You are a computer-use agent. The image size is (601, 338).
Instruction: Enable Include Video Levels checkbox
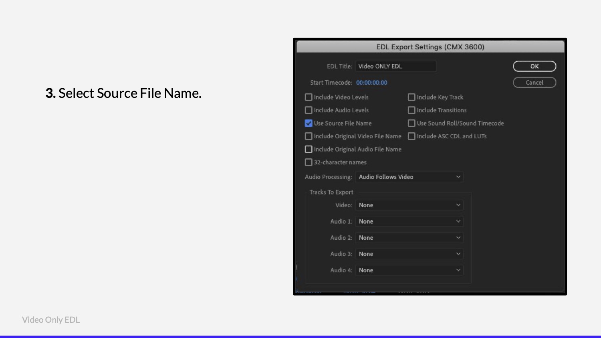309,97
